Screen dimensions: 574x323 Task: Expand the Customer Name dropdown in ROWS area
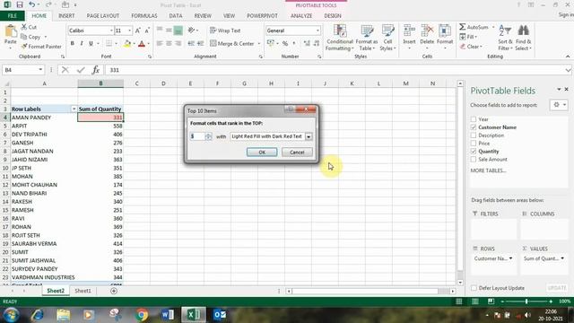click(x=510, y=258)
